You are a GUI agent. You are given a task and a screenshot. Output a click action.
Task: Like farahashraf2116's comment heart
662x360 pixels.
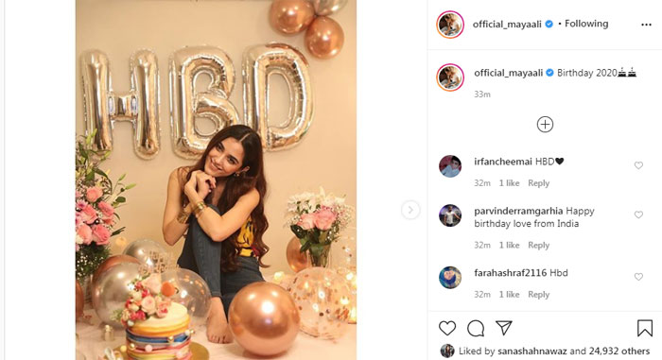638,277
